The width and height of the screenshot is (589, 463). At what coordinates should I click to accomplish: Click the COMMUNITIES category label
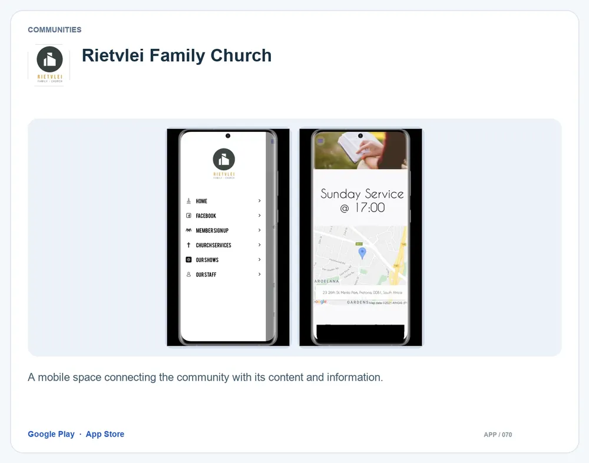point(54,29)
